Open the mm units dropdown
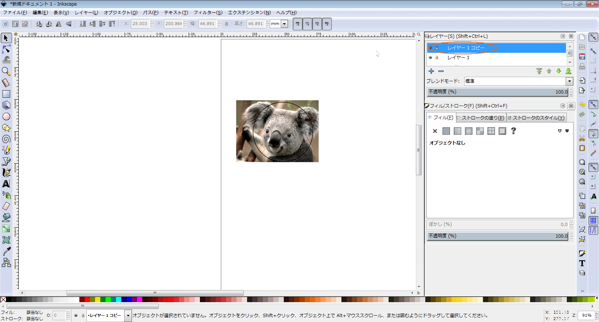The width and height of the screenshot is (599, 322). 284,24
